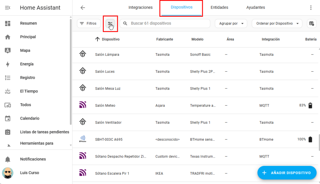Switch to the Entidades tab
320x184 pixels.
pos(219,7)
